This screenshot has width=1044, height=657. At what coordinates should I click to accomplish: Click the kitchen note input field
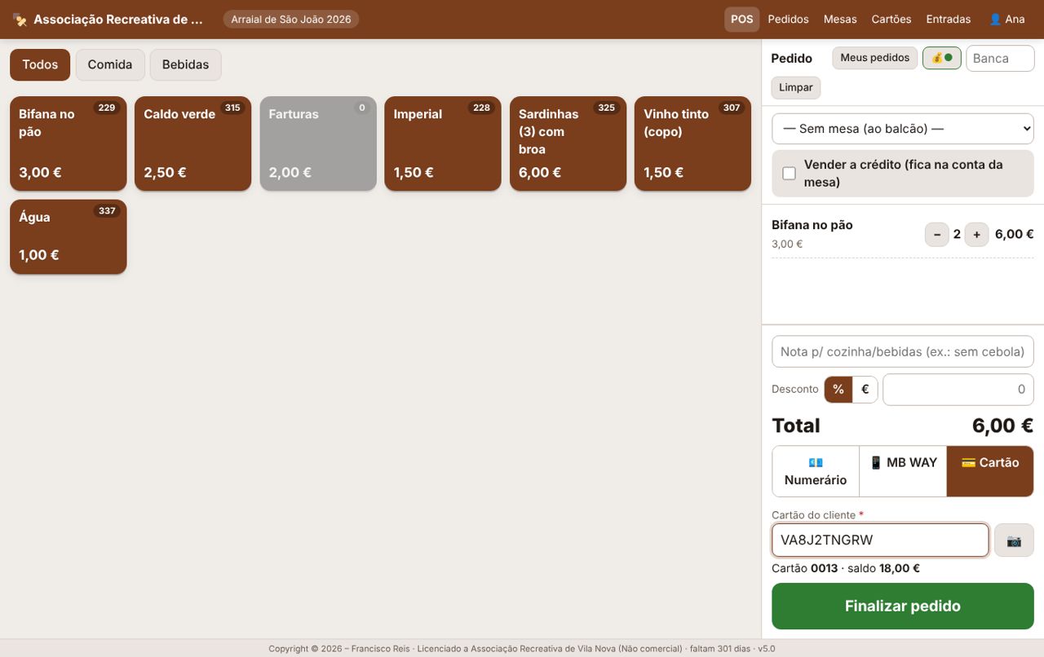pyautogui.click(x=903, y=352)
